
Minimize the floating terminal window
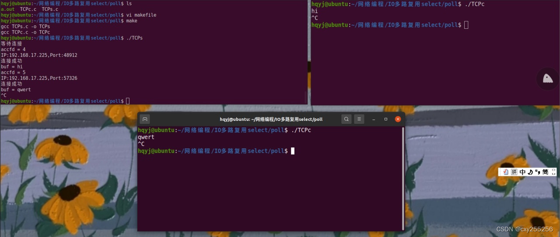pyautogui.click(x=374, y=119)
